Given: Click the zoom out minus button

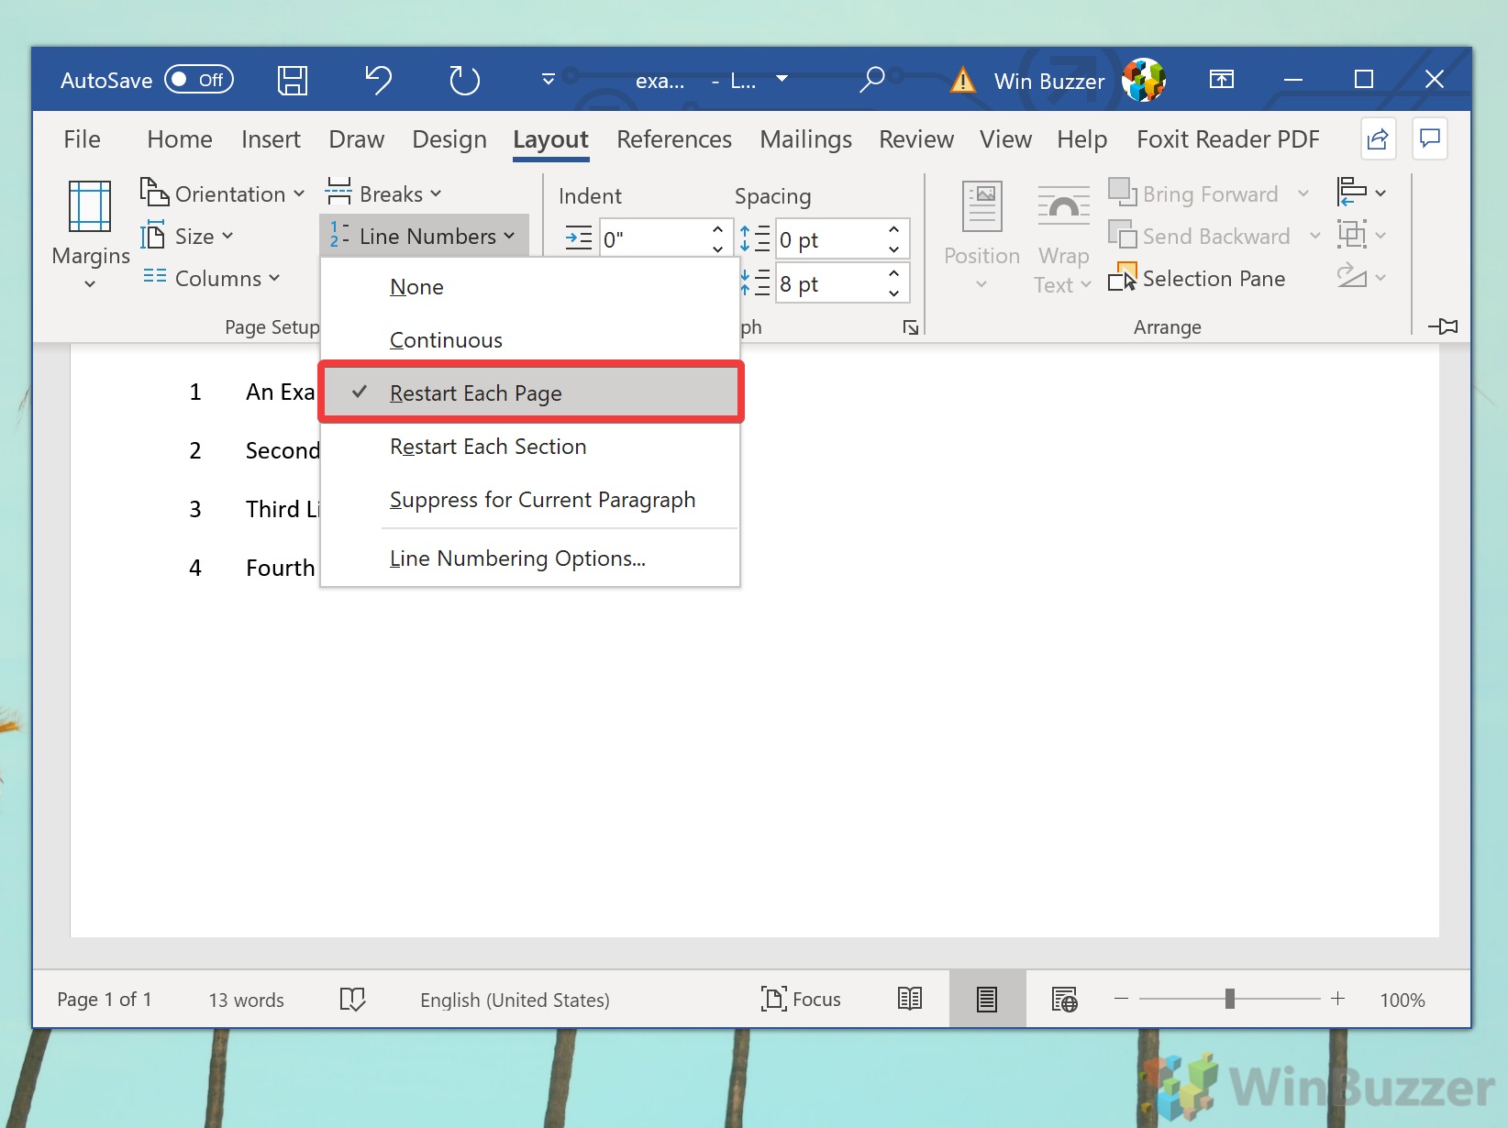Looking at the screenshot, I should 1121,999.
